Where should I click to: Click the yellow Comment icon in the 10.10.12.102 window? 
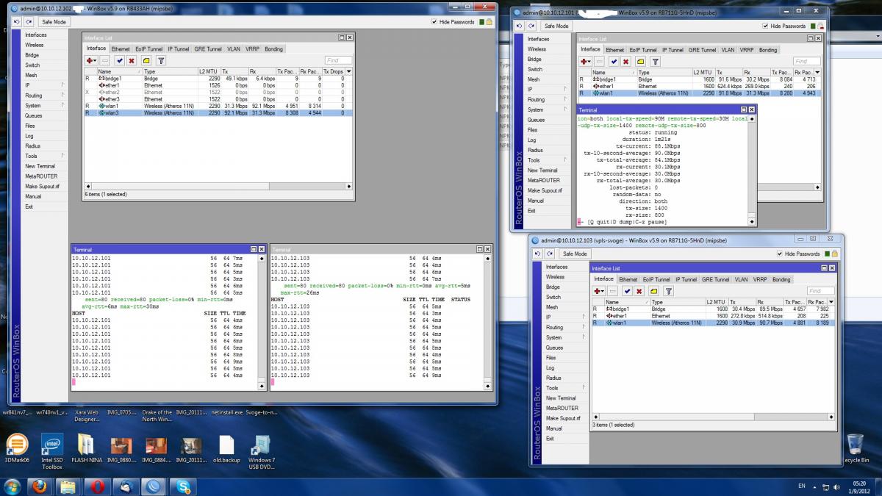(x=146, y=60)
